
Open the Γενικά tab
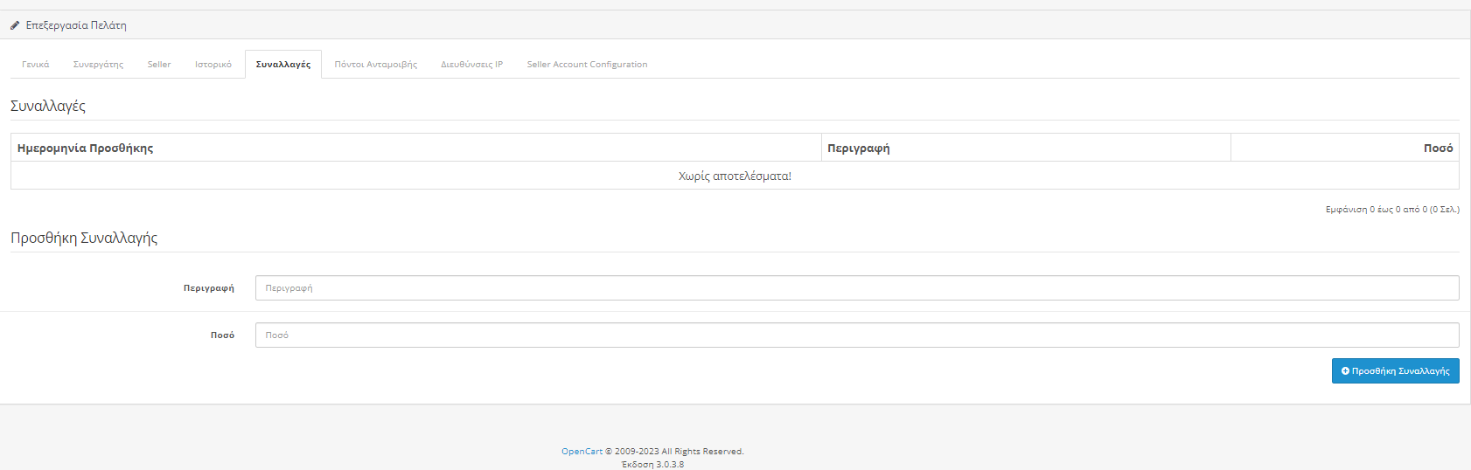(x=36, y=65)
